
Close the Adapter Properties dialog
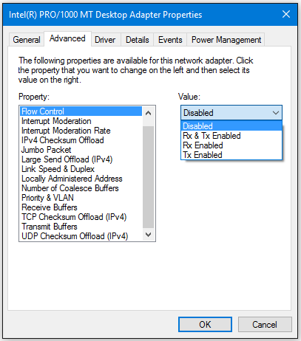coord(286,14)
